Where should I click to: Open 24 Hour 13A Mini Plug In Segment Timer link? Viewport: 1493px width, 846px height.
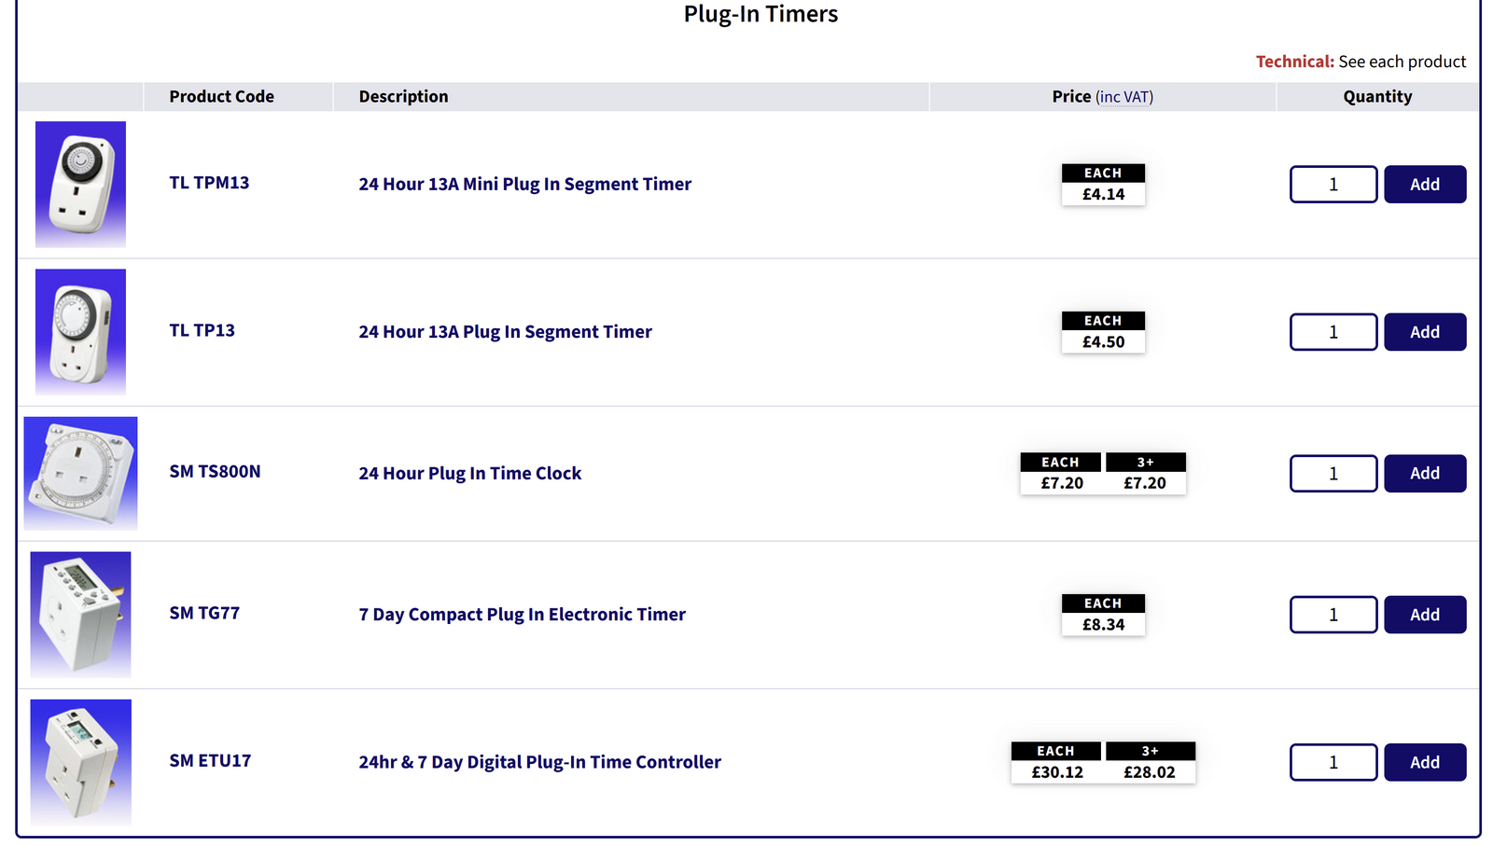pos(524,185)
